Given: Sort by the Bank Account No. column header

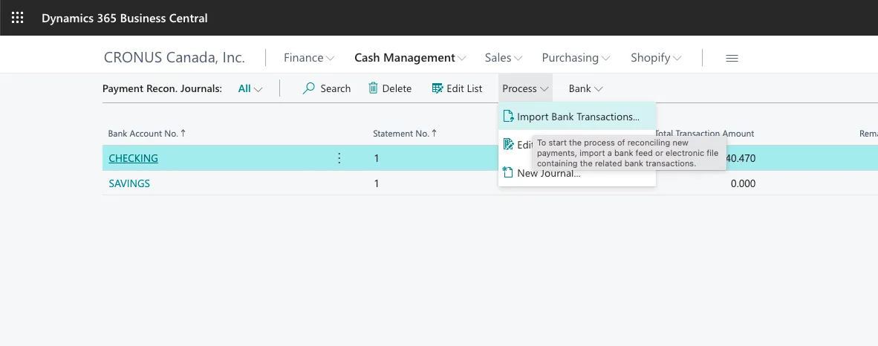Looking at the screenshot, I should pyautogui.click(x=147, y=133).
